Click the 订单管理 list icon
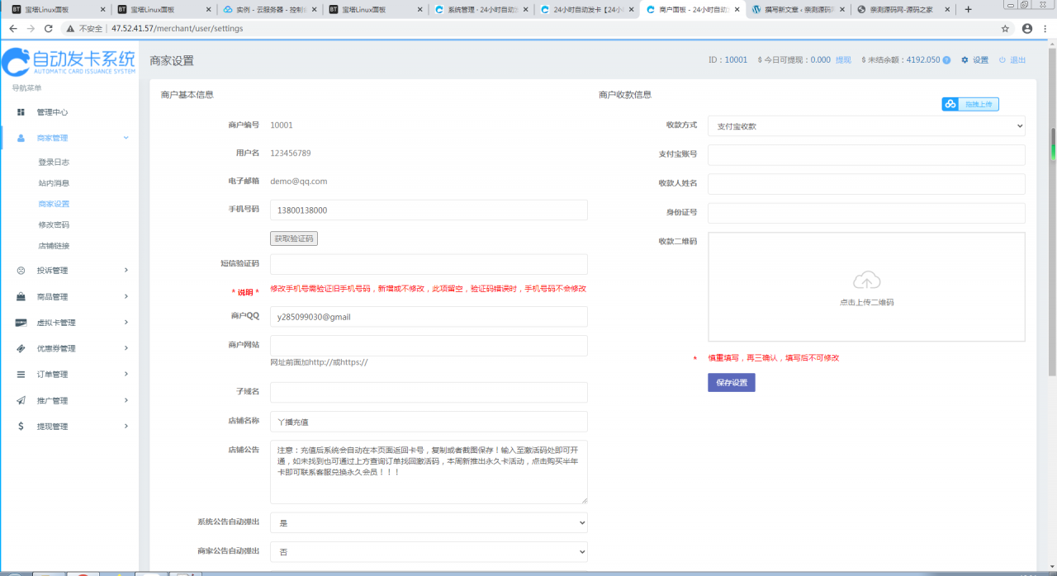 pos(21,375)
